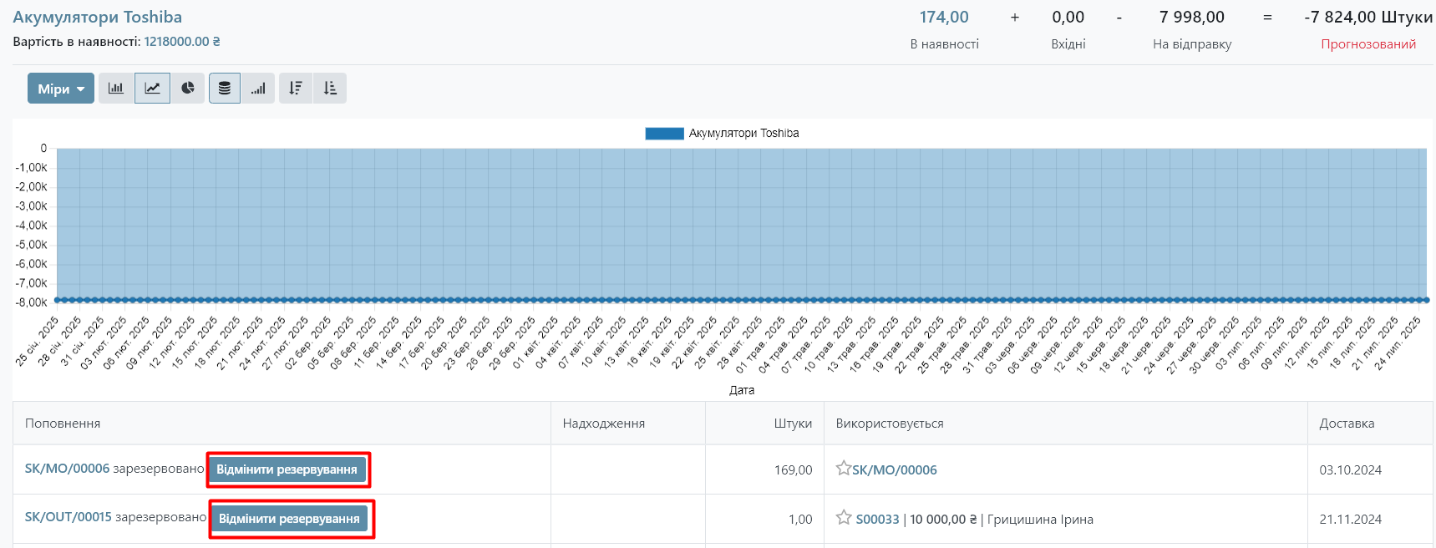The width and height of the screenshot is (1436, 548).
Task: Switch to bar chart view
Action: [116, 89]
